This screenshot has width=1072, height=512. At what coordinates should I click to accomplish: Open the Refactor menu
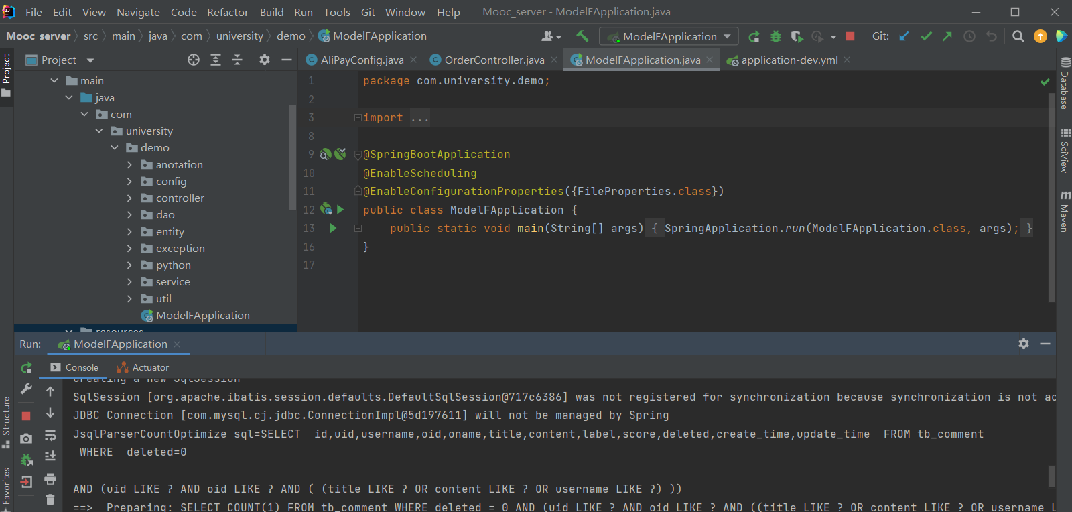(227, 12)
